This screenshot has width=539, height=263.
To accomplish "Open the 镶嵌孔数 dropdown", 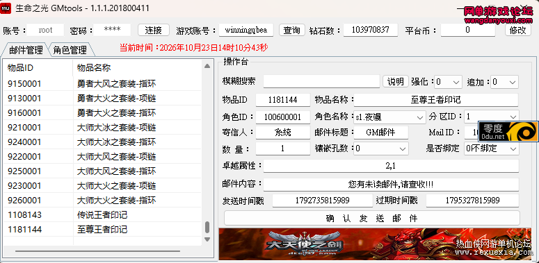I will 381,149.
